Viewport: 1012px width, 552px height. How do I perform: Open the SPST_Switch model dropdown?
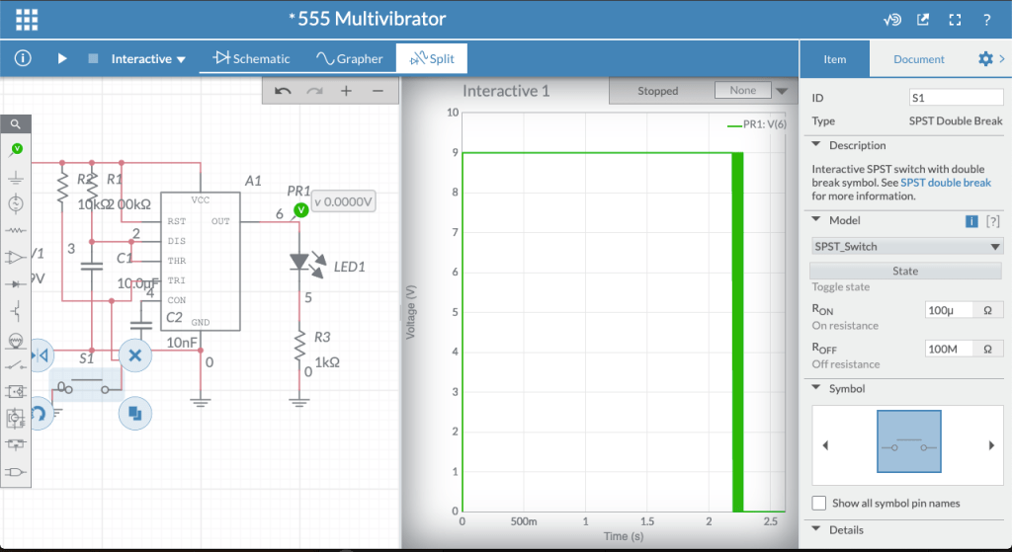[905, 246]
